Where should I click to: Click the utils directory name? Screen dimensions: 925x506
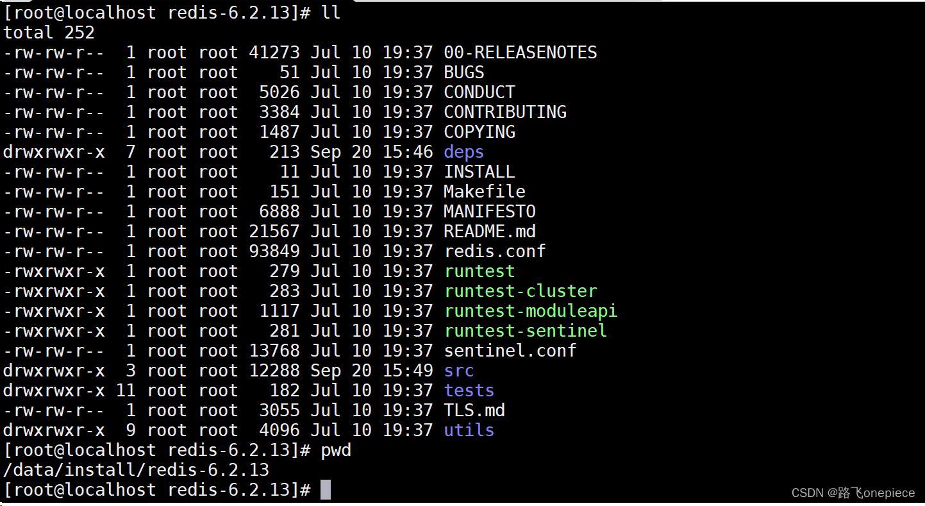click(469, 430)
